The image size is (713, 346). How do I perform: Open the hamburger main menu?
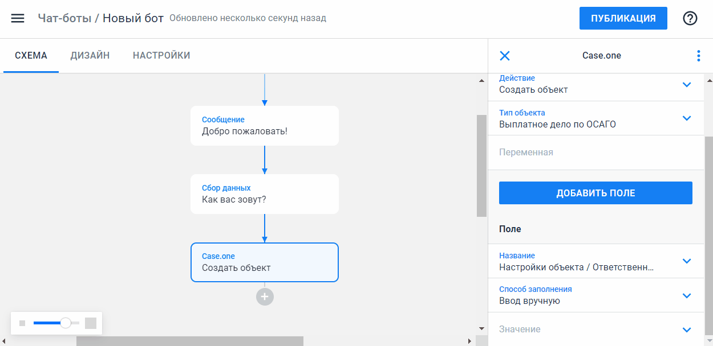[x=18, y=18]
